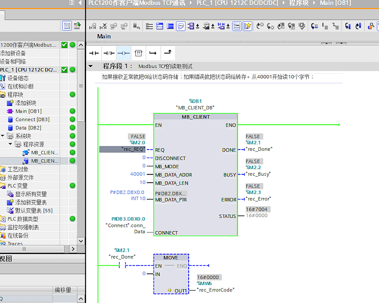
Task: Click the open branch icon
Action: pyautogui.click(x=153, y=53)
